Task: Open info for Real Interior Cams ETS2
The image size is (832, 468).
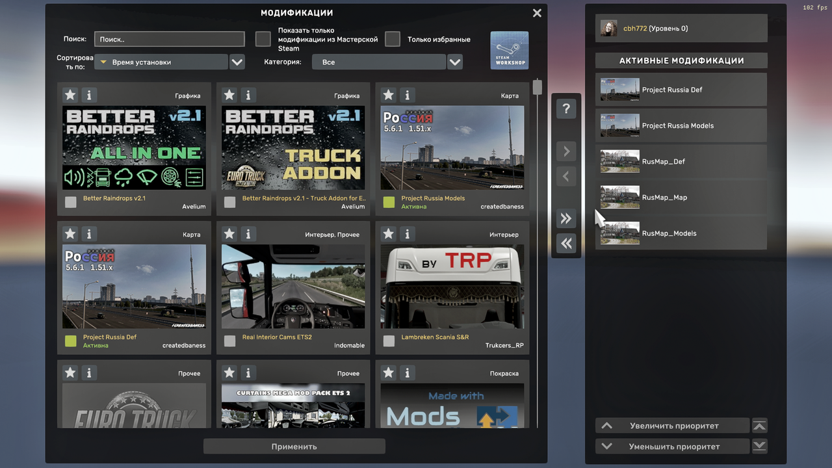Action: click(x=248, y=234)
